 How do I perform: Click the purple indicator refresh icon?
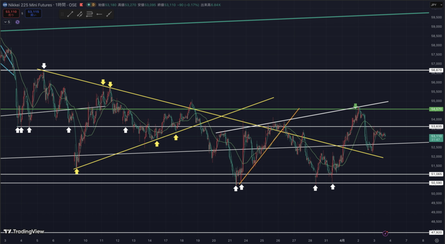(x=17, y=22)
